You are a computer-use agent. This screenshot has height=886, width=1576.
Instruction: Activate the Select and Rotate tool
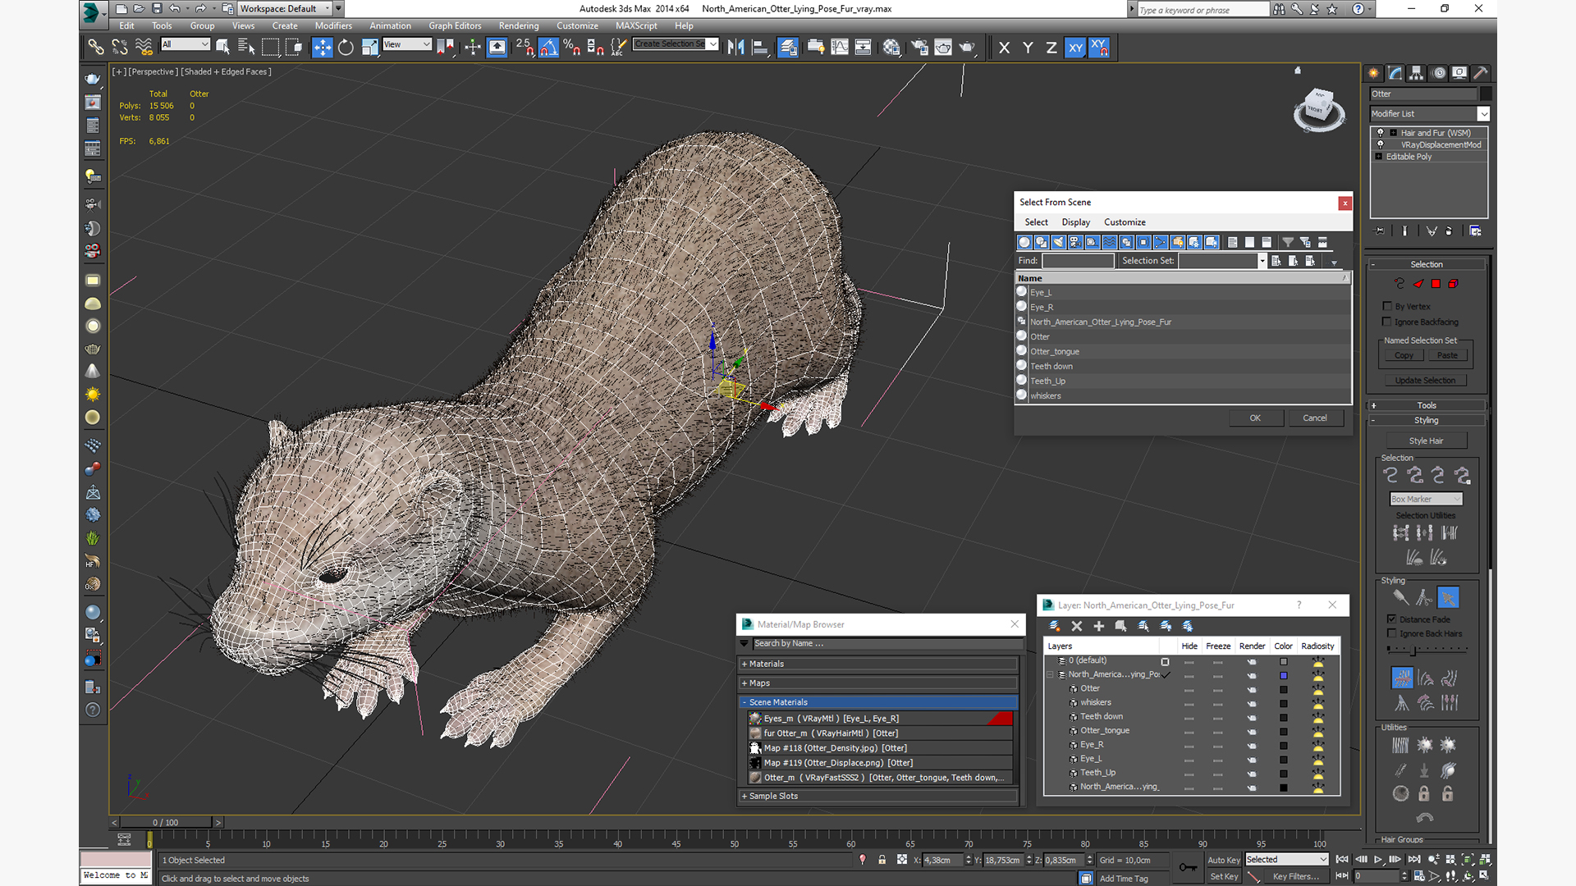(x=346, y=48)
